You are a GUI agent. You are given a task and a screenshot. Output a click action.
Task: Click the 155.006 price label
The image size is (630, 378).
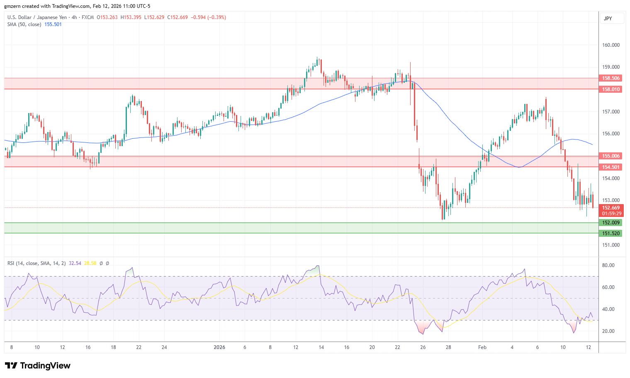click(x=611, y=156)
